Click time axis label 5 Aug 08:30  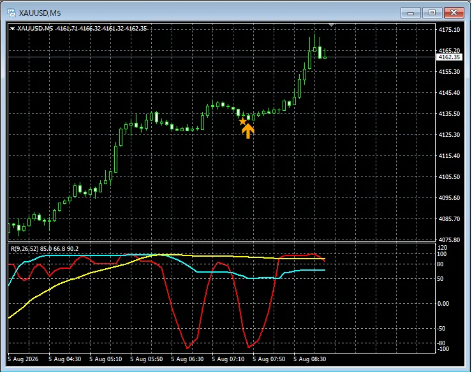click(310, 359)
